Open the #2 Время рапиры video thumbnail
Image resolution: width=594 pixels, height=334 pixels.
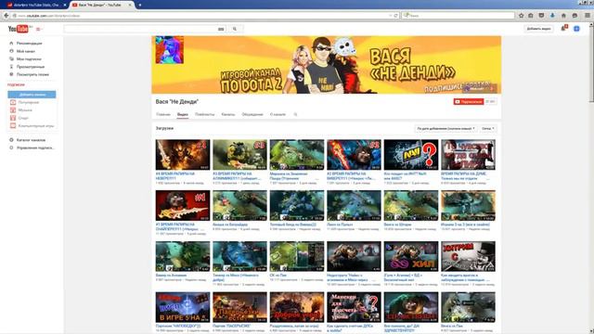click(354, 155)
